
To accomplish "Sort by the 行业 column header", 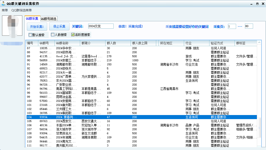I will (x=197, y=43).
